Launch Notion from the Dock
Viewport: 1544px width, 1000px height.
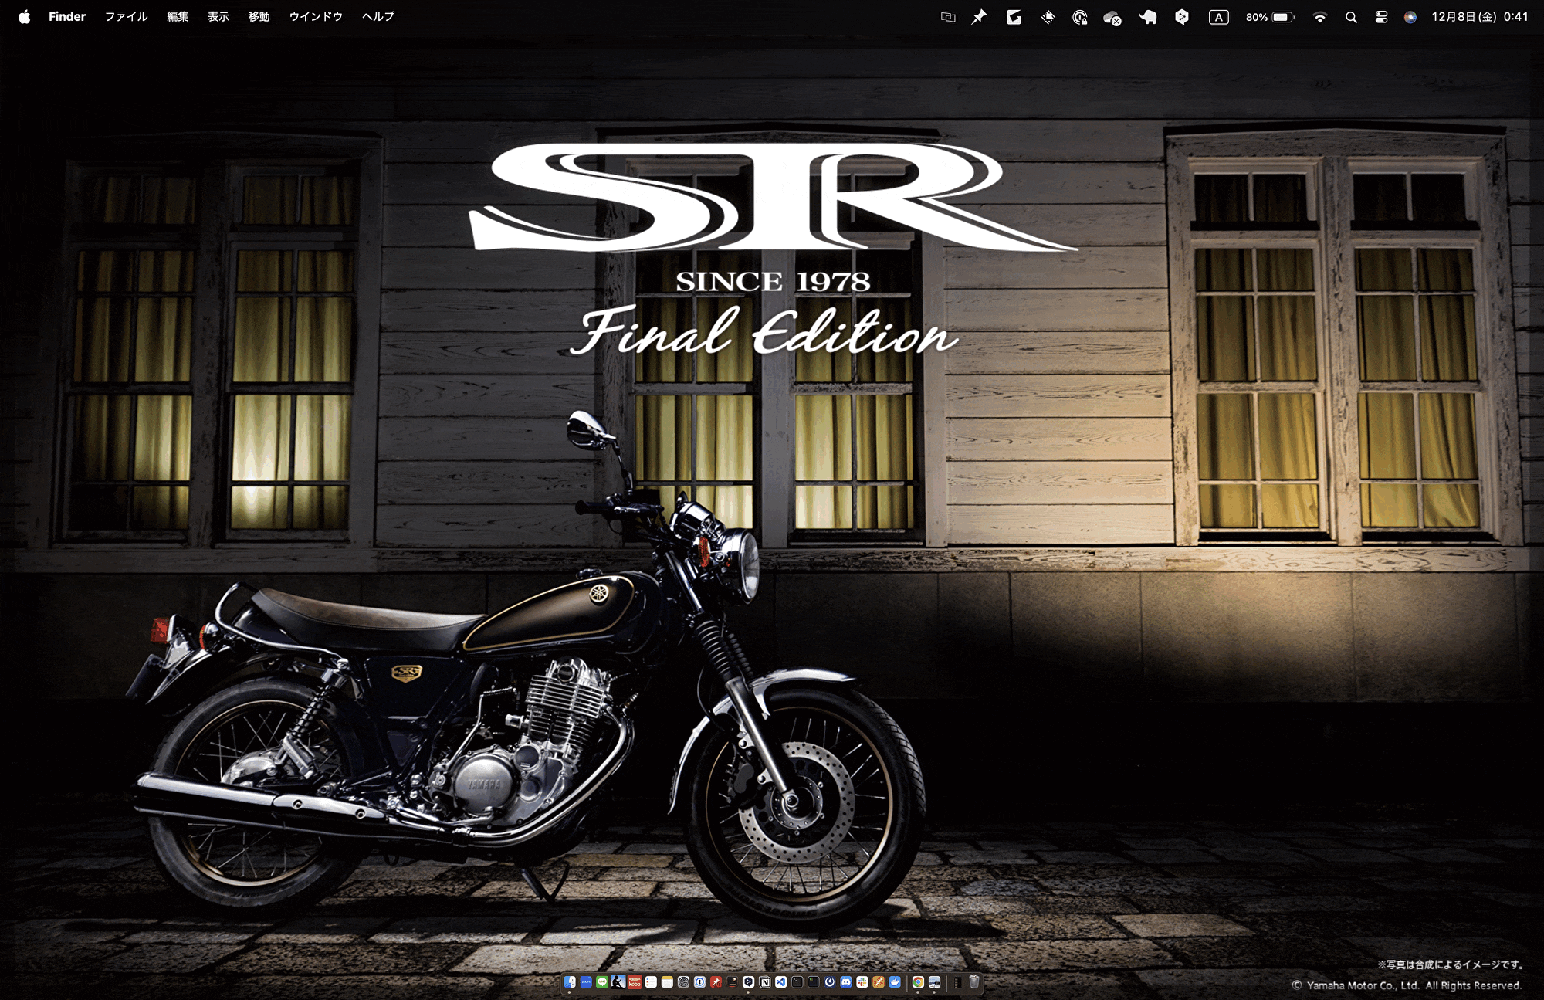(764, 982)
